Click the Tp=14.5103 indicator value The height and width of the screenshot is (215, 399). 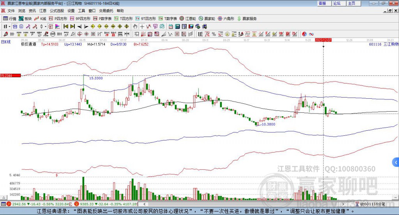tap(49, 44)
